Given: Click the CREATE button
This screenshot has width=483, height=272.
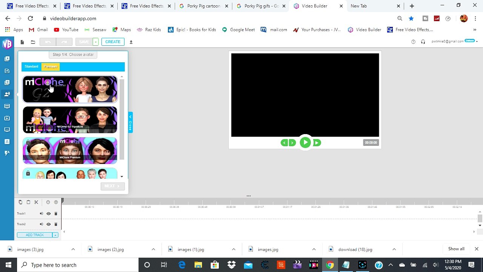Looking at the screenshot, I should [113, 42].
